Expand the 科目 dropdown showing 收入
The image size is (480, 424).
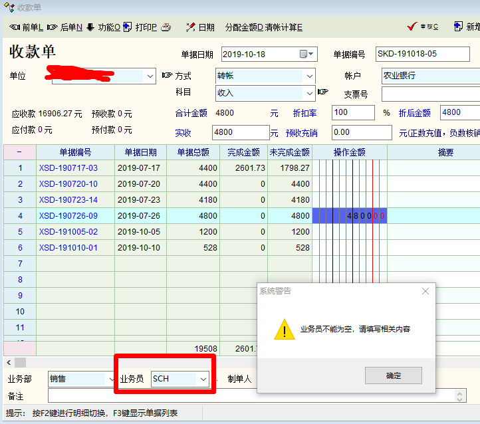coord(309,93)
